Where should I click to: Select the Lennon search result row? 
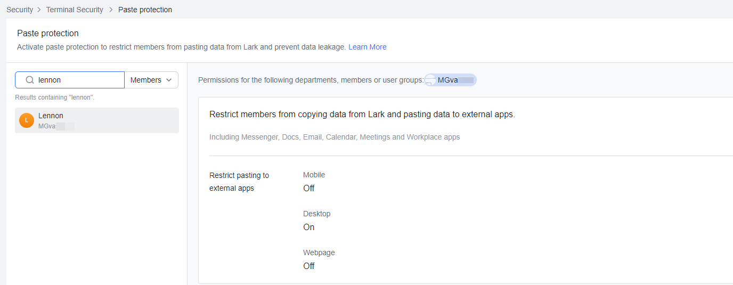[x=97, y=120]
